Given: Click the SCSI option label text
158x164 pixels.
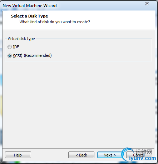Looking at the screenshot, I should point(17,56).
